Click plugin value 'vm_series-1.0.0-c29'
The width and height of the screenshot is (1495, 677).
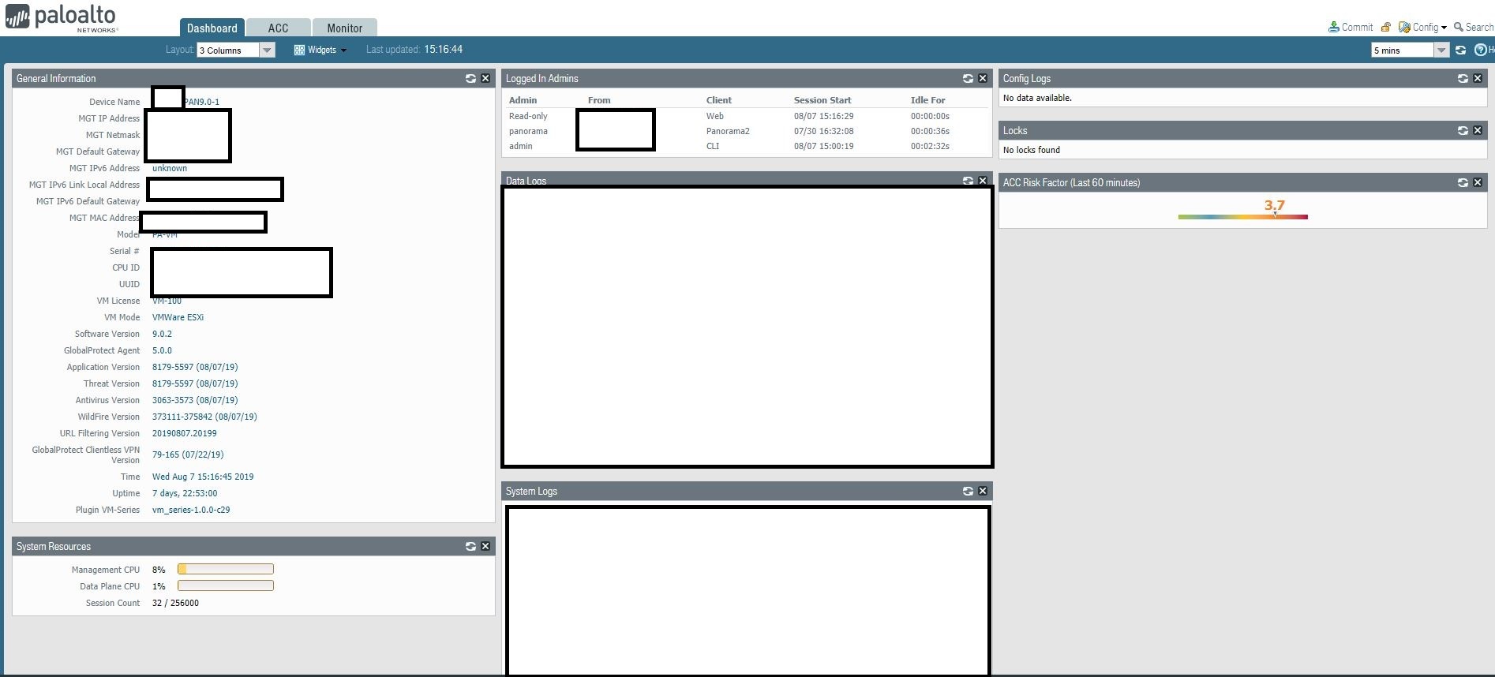[x=191, y=510]
